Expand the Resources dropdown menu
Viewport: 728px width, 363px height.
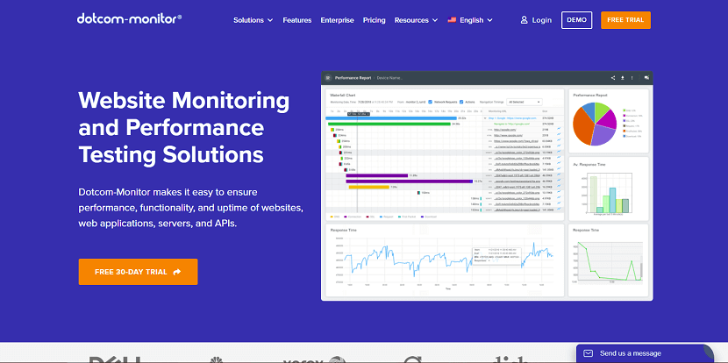[416, 20]
